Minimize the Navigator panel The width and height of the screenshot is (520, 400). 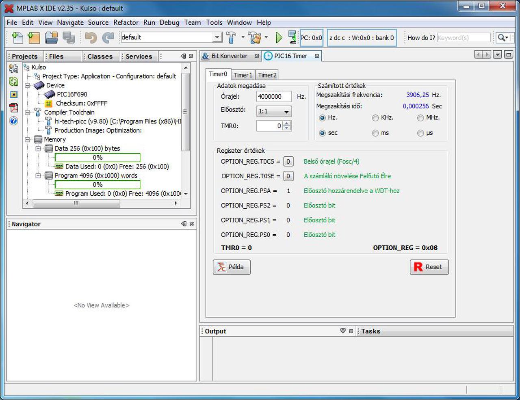[x=184, y=224]
